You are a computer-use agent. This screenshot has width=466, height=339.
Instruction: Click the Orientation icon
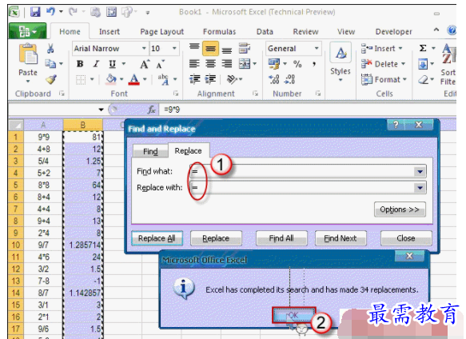tap(232, 79)
